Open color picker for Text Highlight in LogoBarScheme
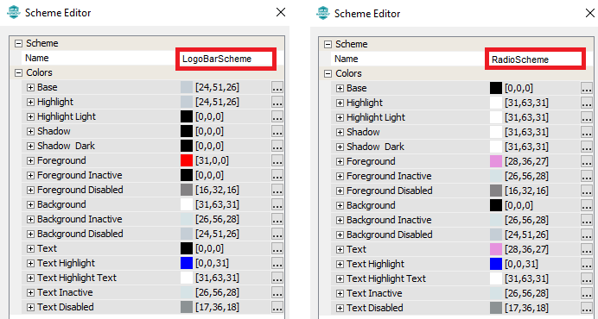 (x=277, y=264)
